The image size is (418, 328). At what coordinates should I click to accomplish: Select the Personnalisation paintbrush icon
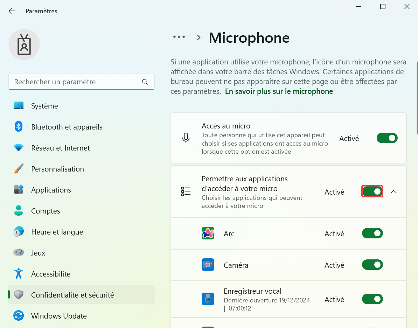[x=19, y=168]
